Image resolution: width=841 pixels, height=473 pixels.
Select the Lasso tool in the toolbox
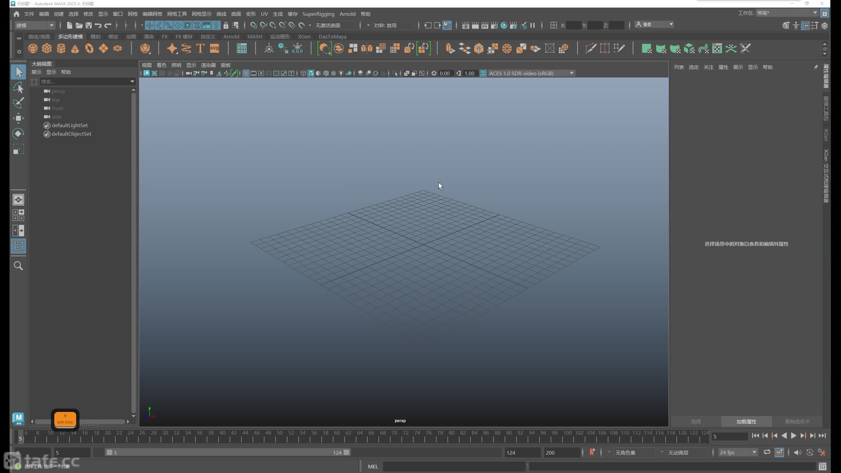coord(18,88)
